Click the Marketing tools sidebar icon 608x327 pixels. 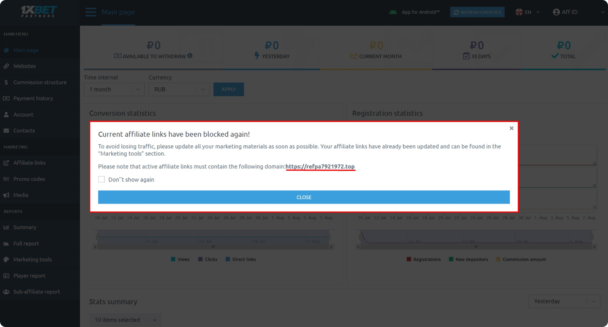pos(6,260)
